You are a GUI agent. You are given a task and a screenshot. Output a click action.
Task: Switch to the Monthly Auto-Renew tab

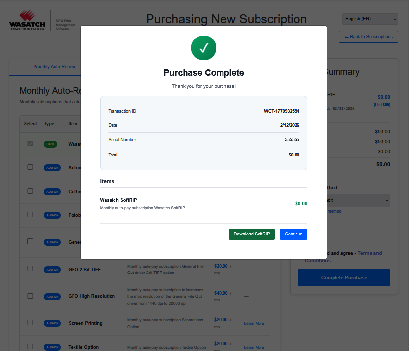click(x=55, y=67)
